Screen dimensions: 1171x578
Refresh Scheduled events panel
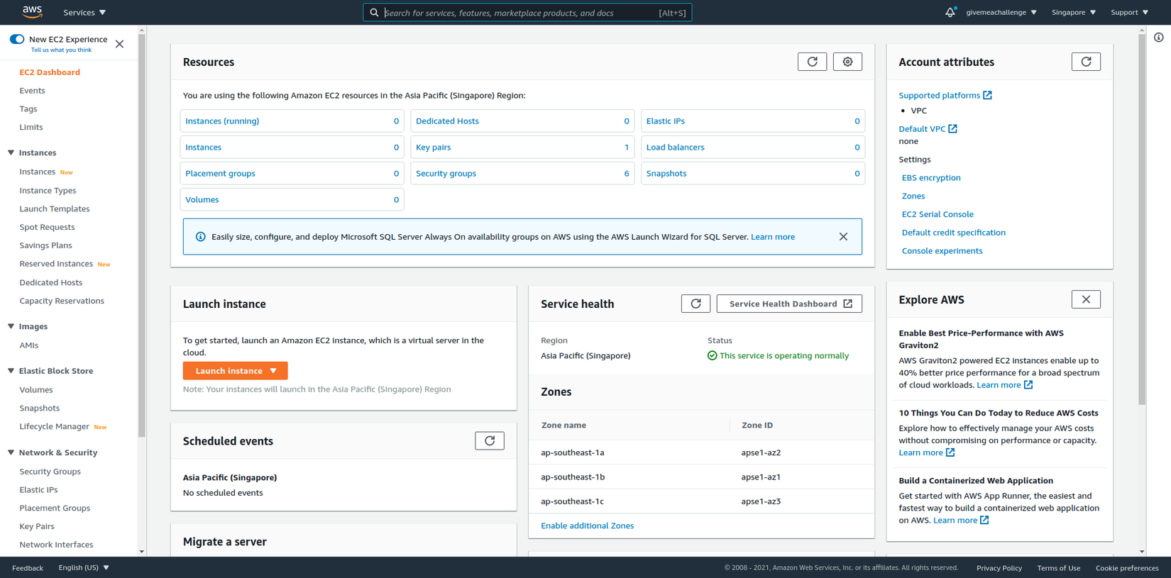click(490, 440)
